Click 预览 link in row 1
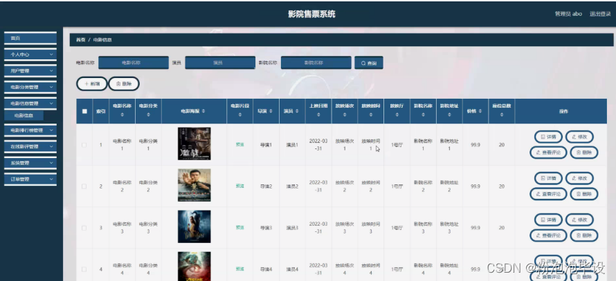This screenshot has width=616, height=281. coord(239,144)
